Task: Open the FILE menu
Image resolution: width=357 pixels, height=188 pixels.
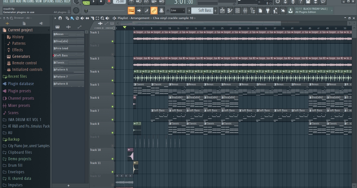Action: point(6,1)
